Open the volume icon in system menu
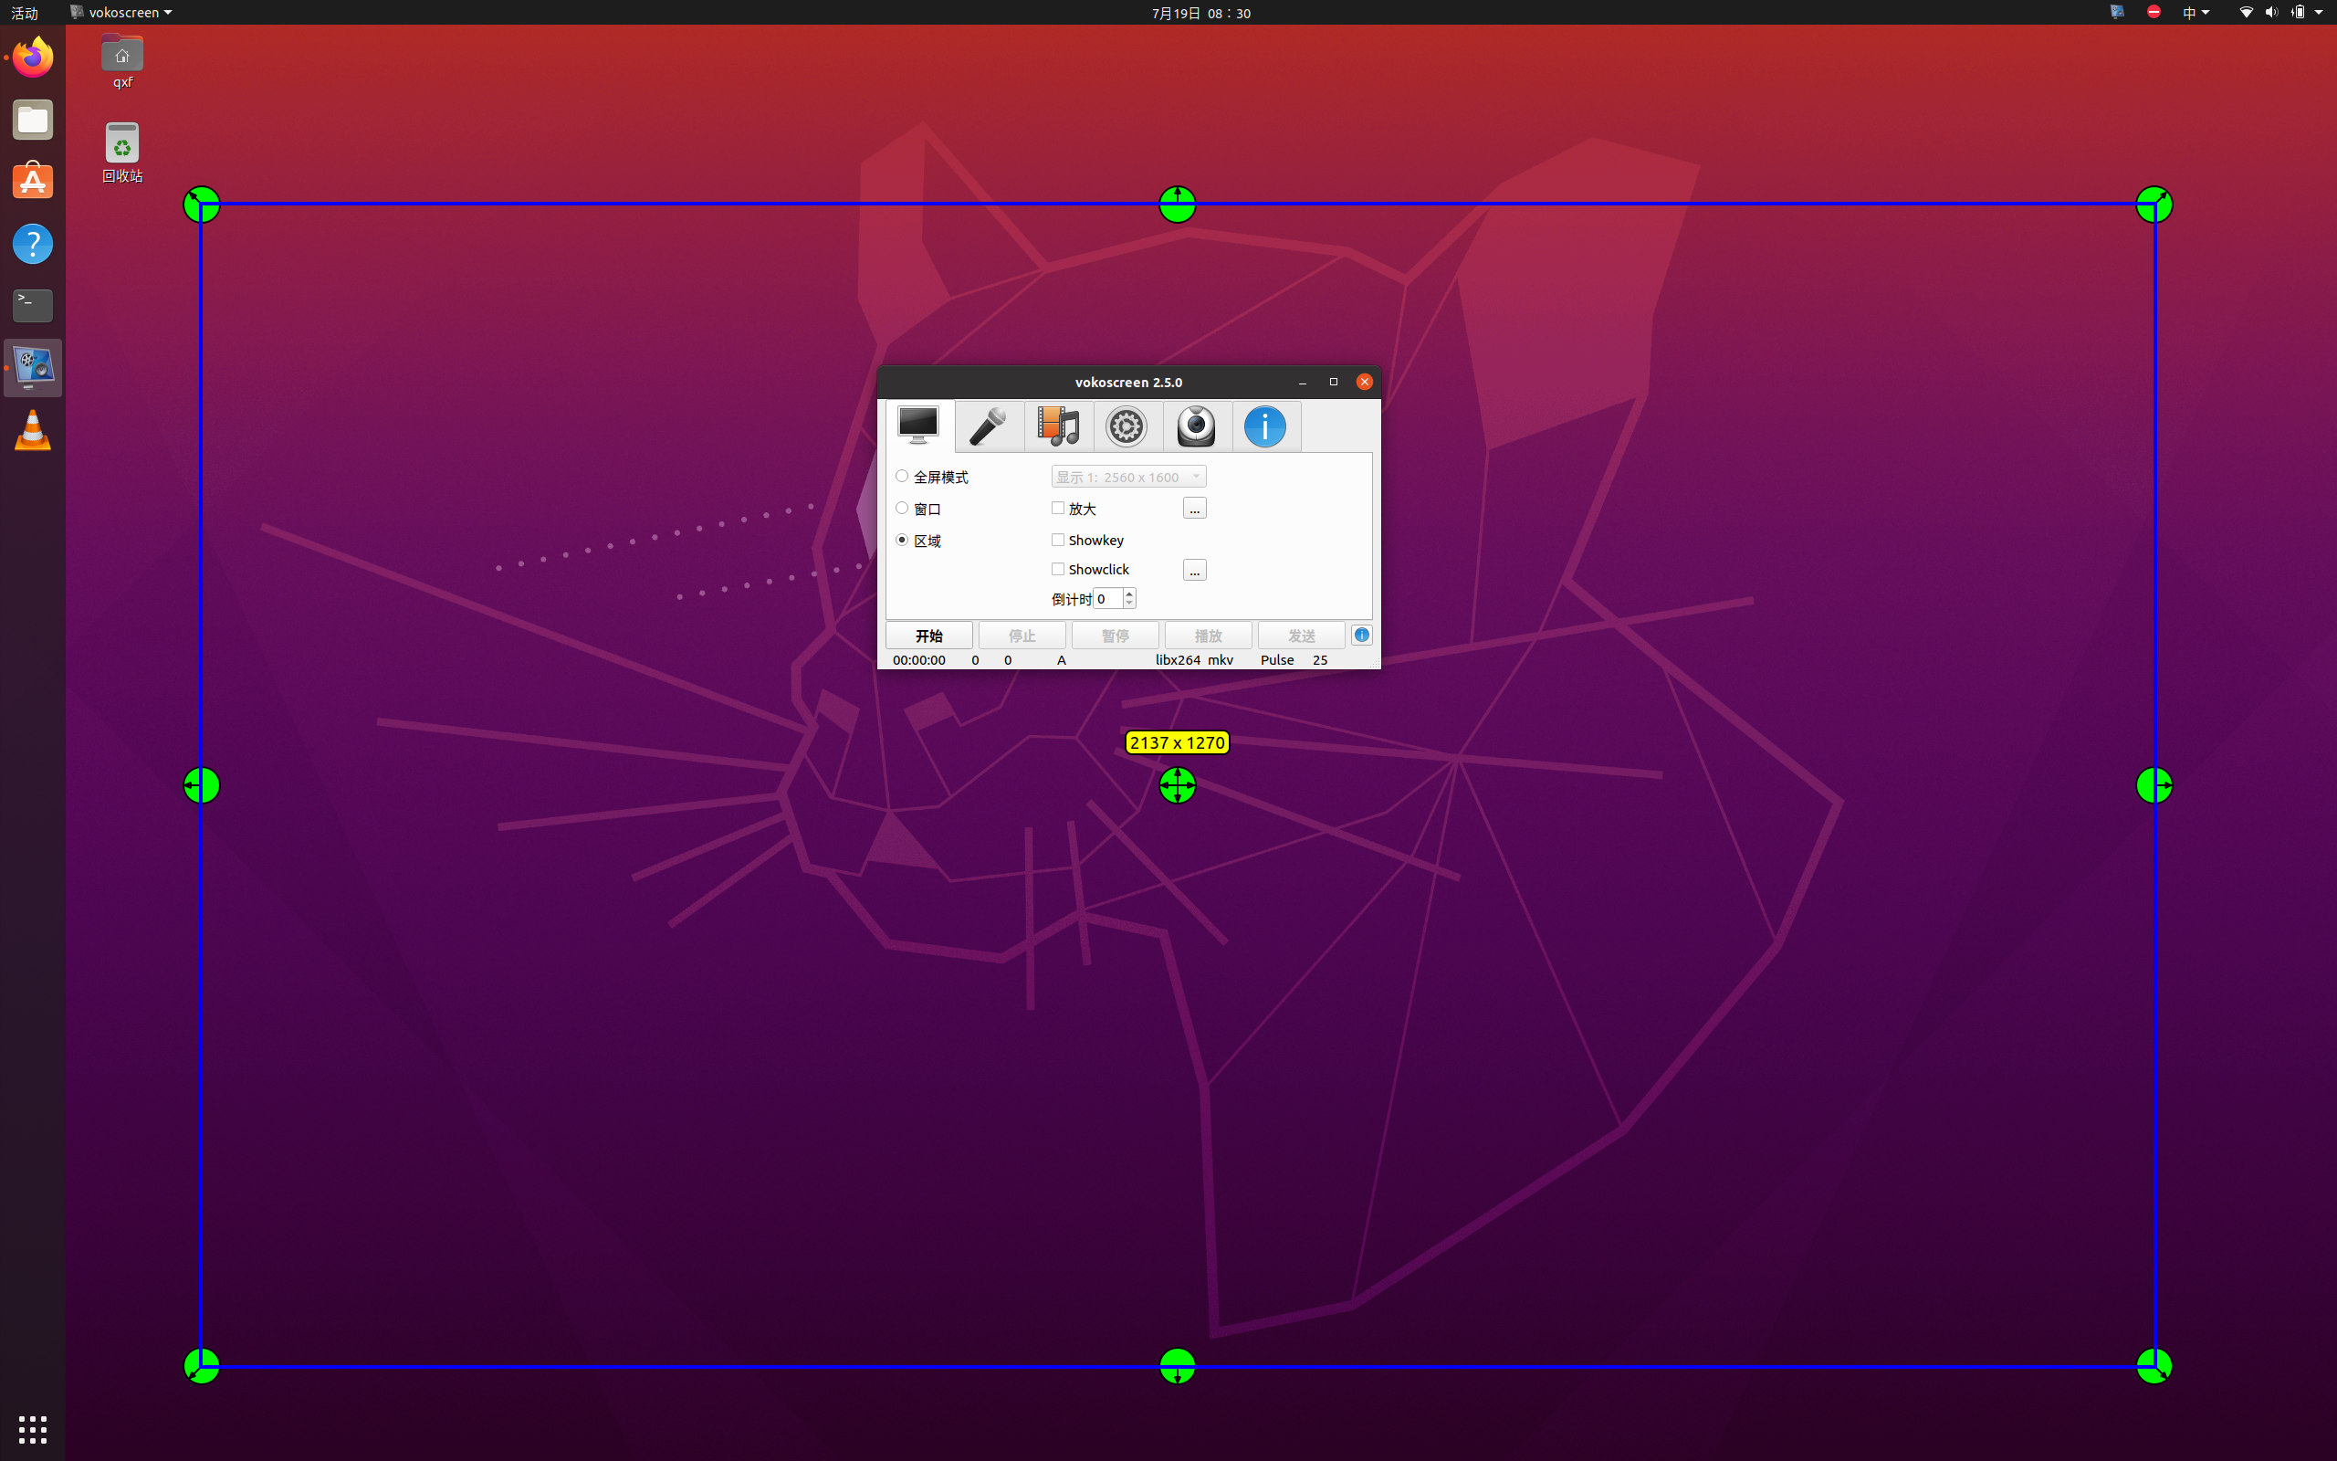The height and width of the screenshot is (1461, 2337). [x=2271, y=13]
